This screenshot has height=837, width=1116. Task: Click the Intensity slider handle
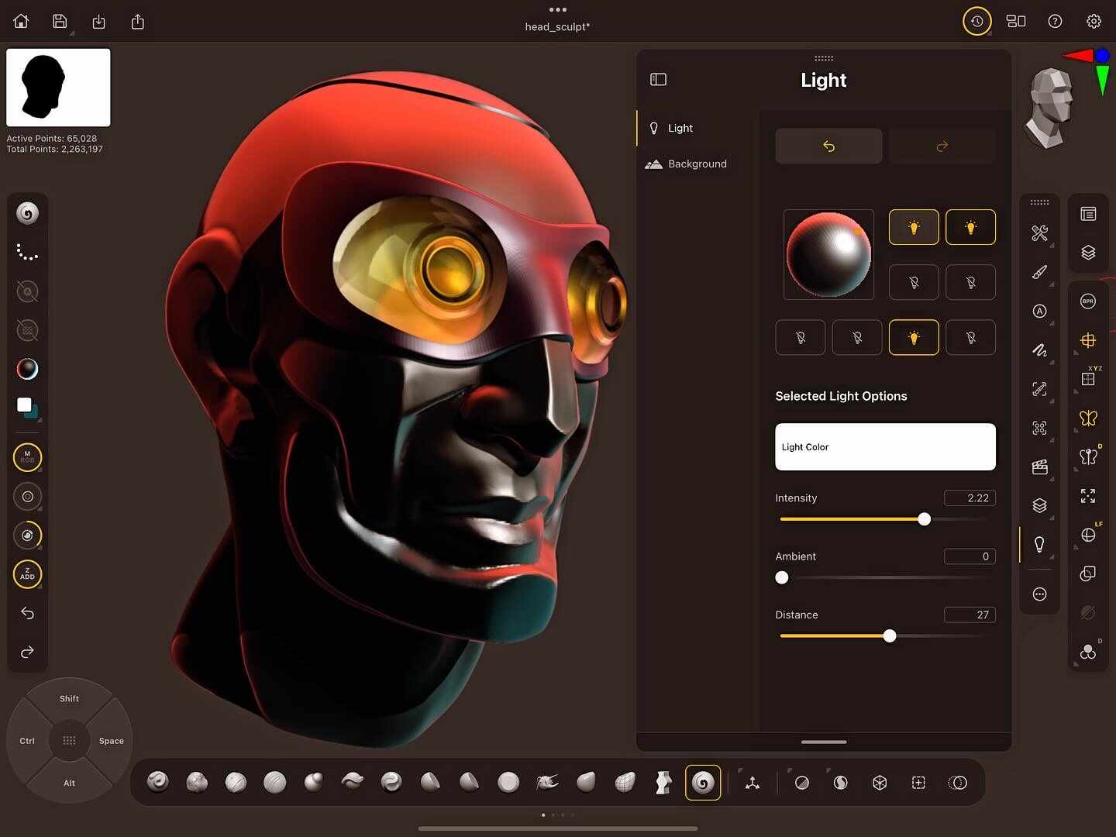pos(924,519)
